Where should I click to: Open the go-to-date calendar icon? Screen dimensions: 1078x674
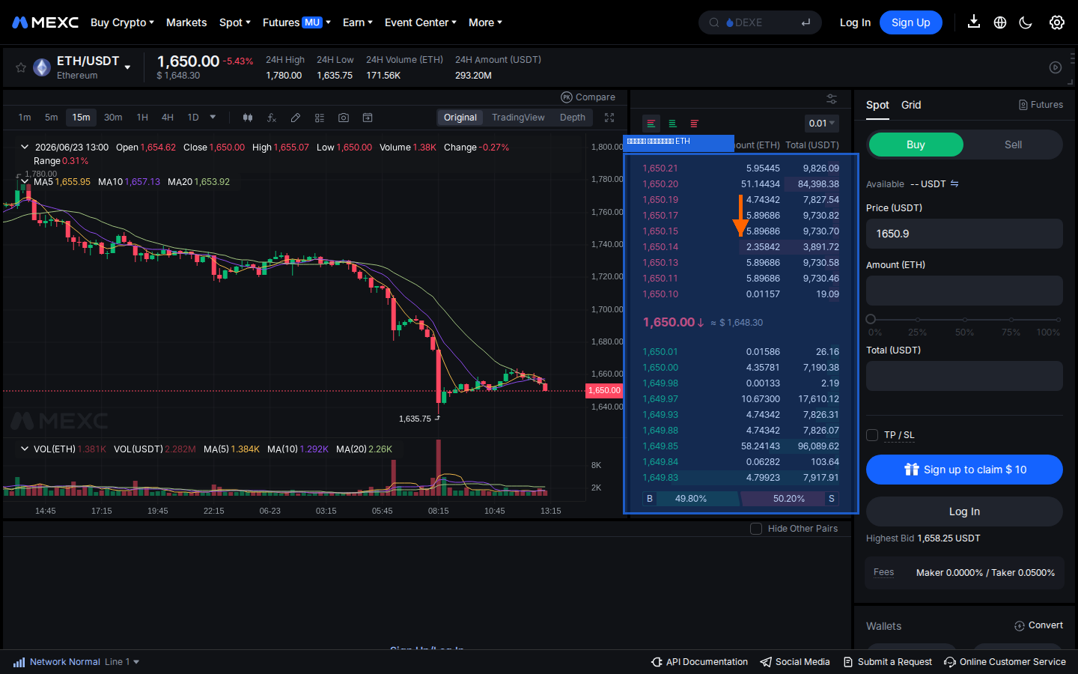[368, 118]
